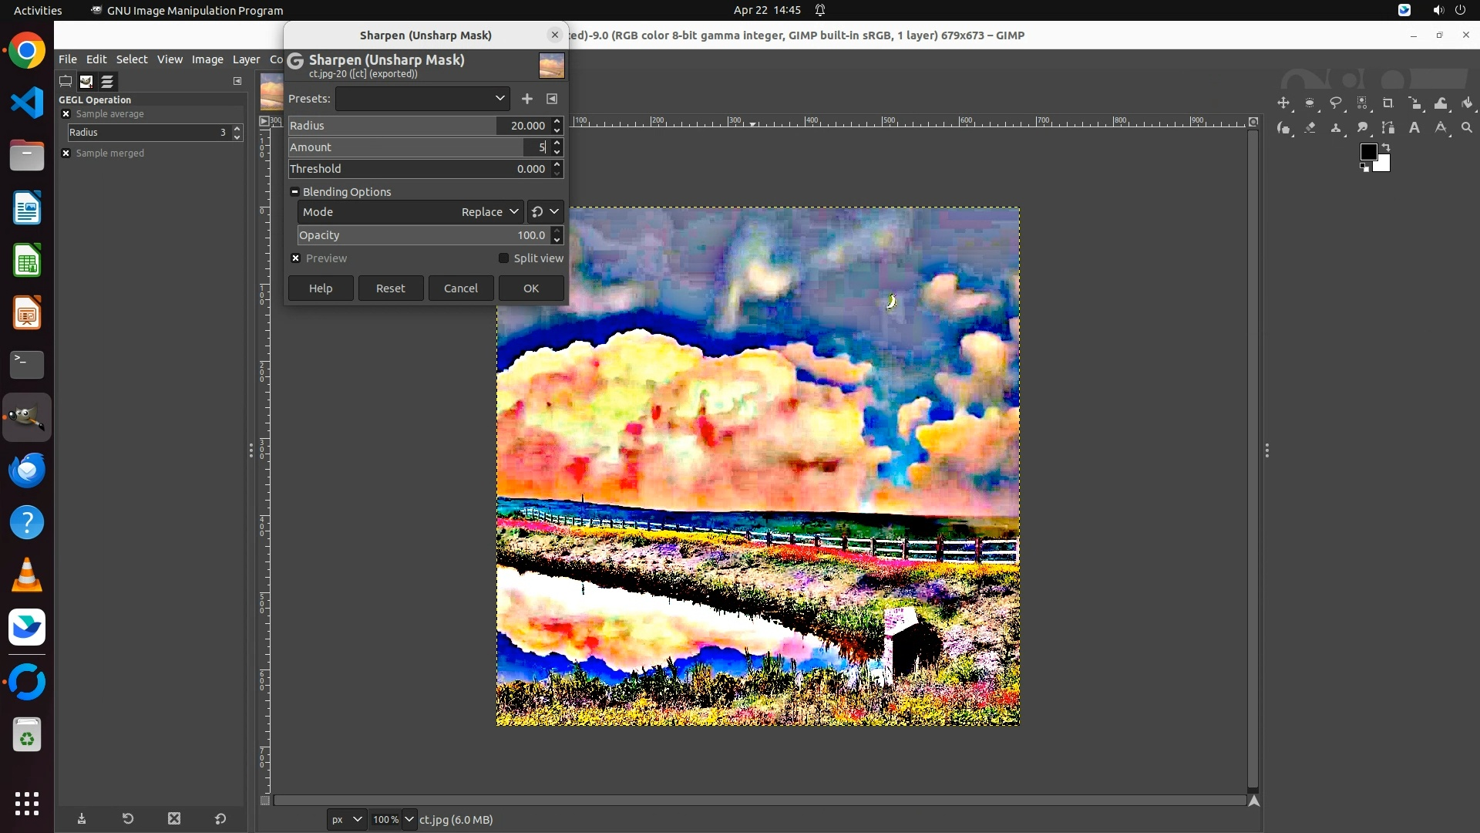Click the foreground black color swatch
The width and height of the screenshot is (1480, 833).
pos(1368,152)
